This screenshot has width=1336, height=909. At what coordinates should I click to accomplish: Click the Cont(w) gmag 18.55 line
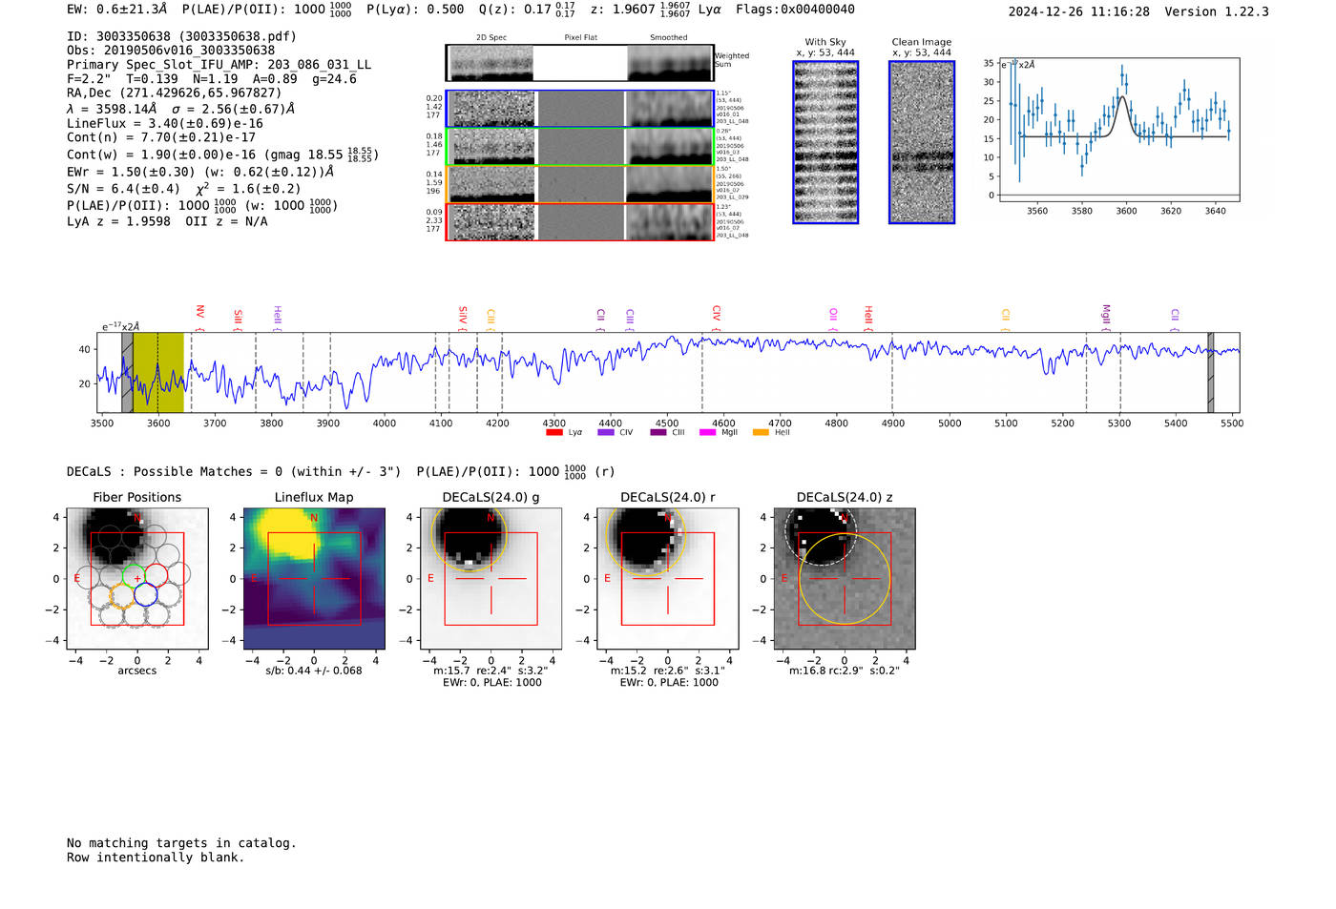(x=222, y=155)
